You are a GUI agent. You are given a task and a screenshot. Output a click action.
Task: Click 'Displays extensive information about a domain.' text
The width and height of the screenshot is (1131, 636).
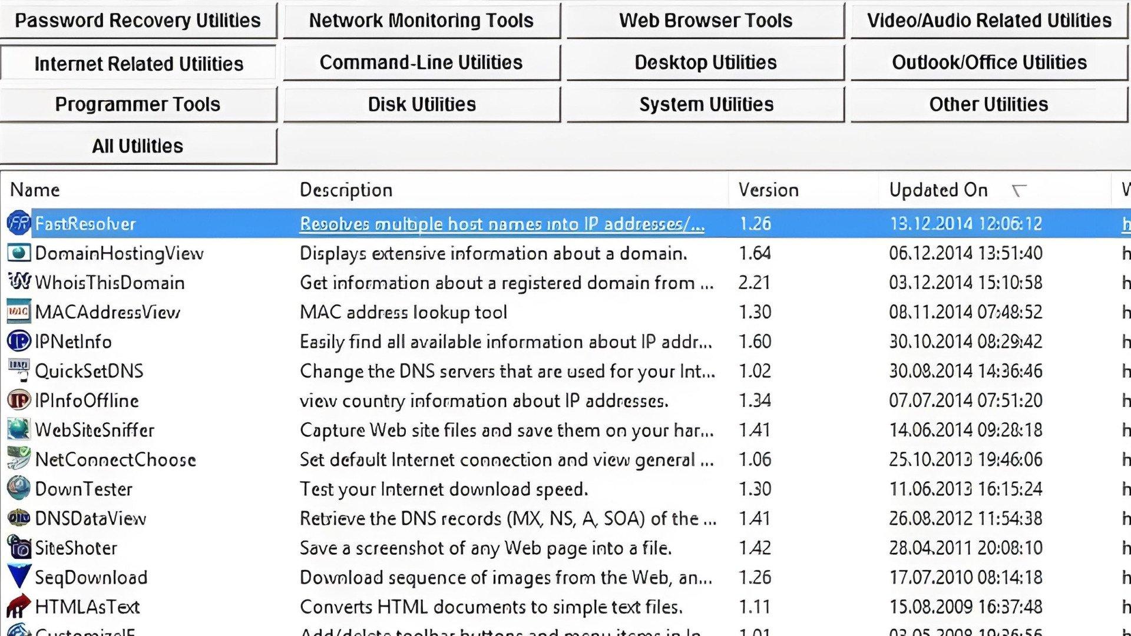click(x=494, y=253)
